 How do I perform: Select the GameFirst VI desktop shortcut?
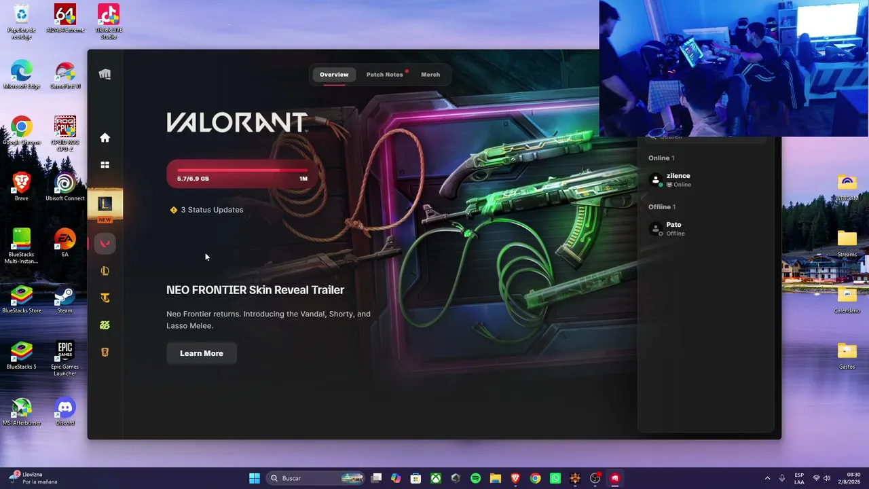(65, 75)
